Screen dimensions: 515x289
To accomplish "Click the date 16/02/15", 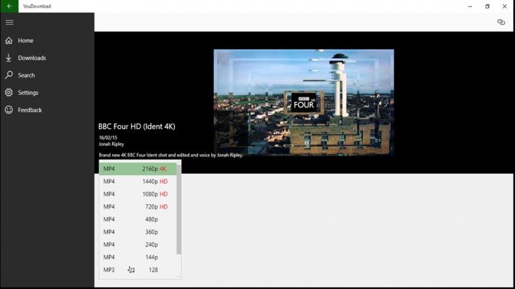I will (x=108, y=138).
